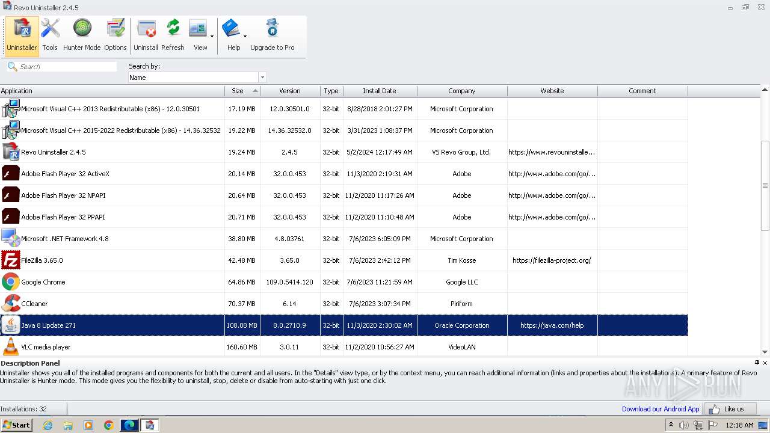Expand the Help dropdown arrow
This screenshot has width=770, height=433.
(245, 36)
